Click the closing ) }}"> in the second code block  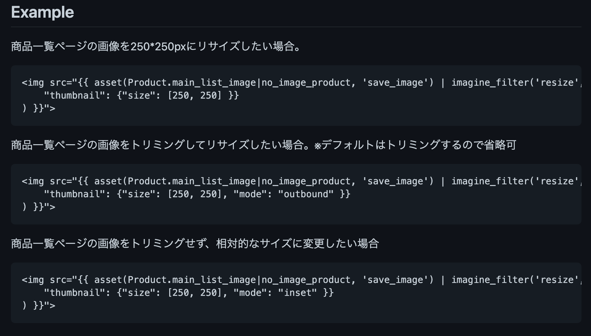pos(38,207)
